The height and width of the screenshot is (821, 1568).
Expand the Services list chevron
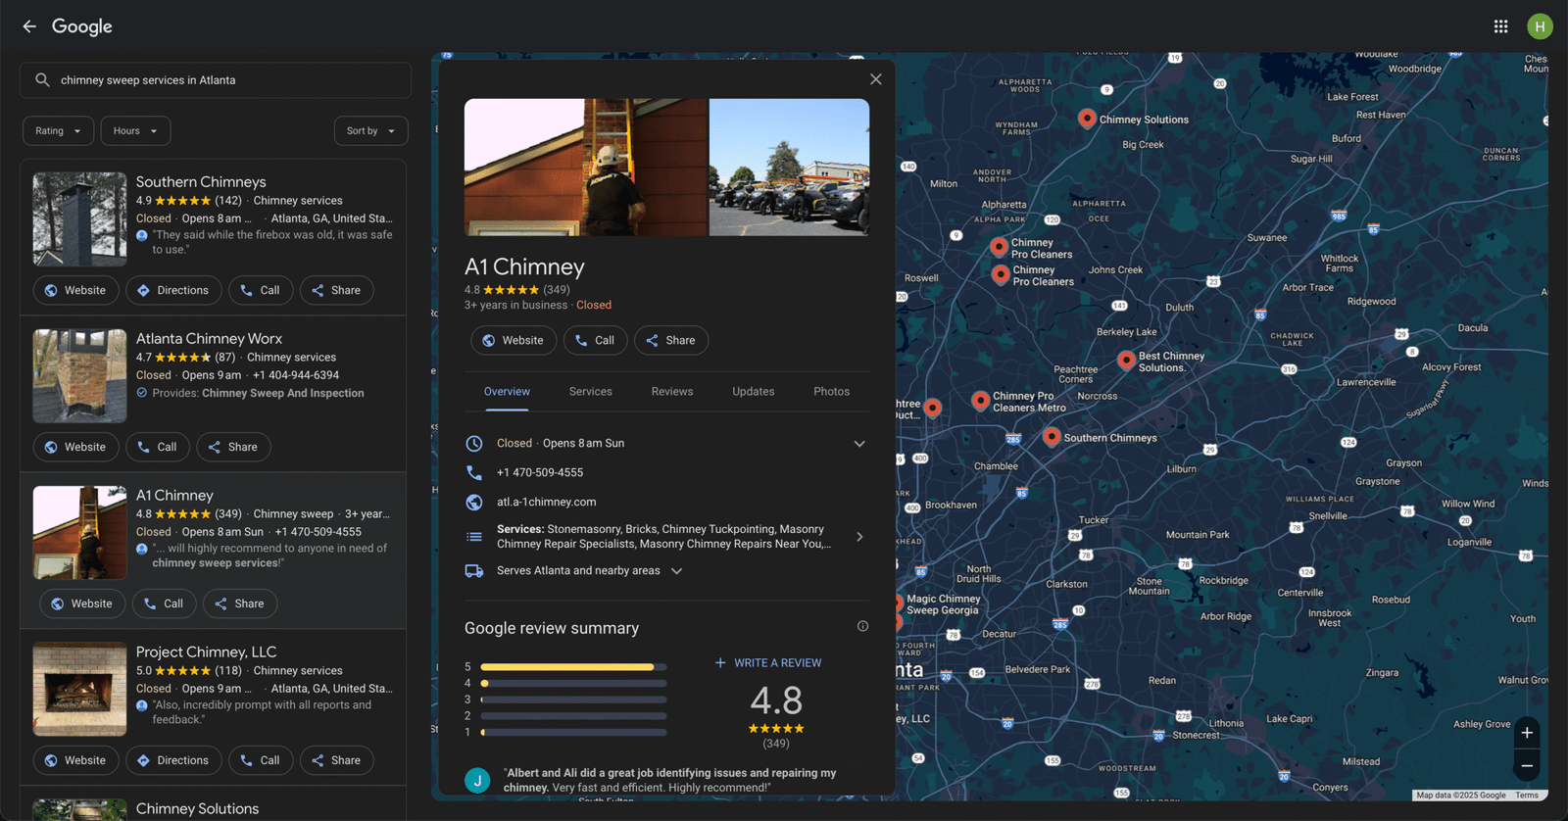(859, 537)
